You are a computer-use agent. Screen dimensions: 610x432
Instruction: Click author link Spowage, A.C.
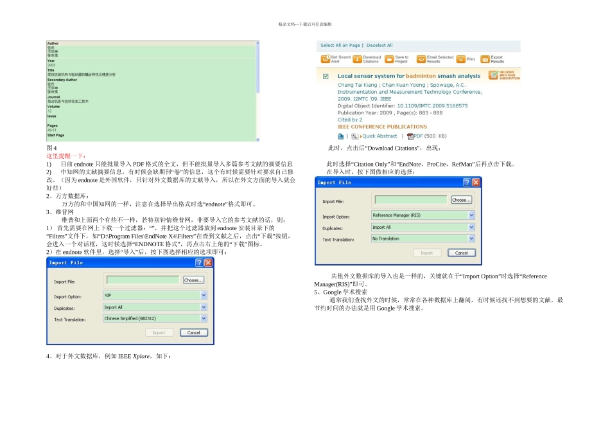tap(448, 85)
